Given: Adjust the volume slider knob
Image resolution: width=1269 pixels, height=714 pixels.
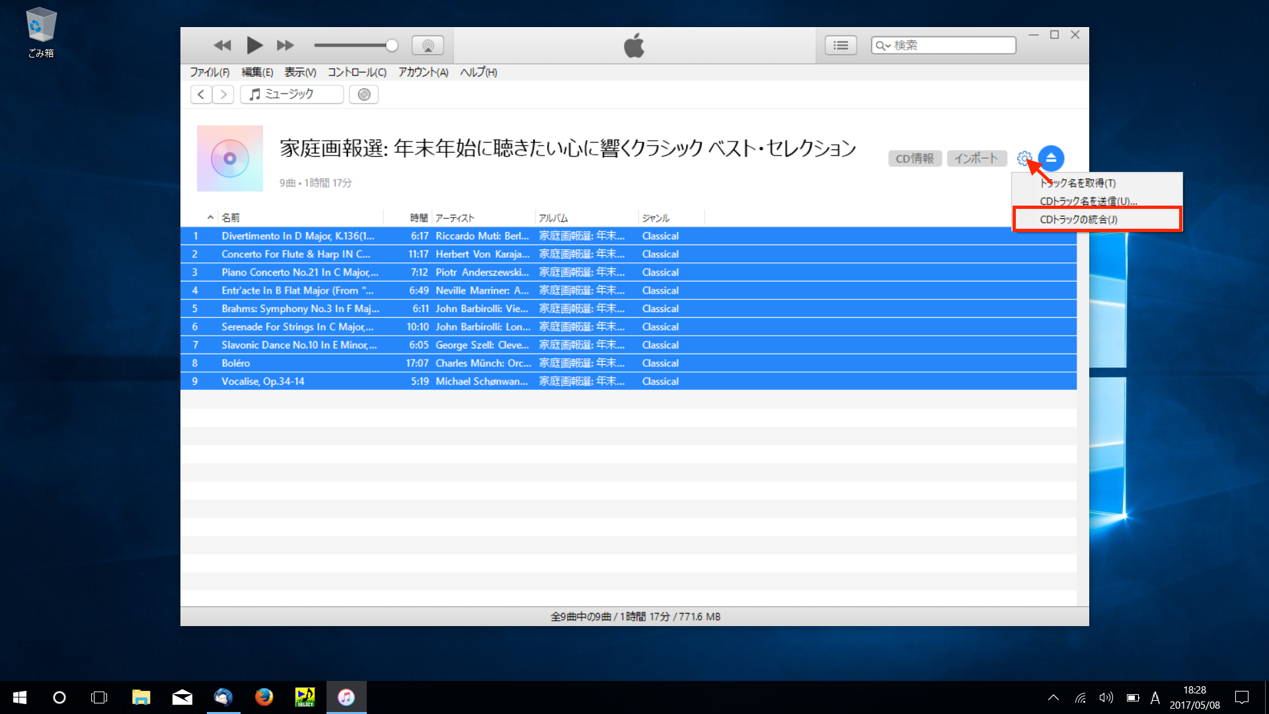Looking at the screenshot, I should pyautogui.click(x=392, y=46).
